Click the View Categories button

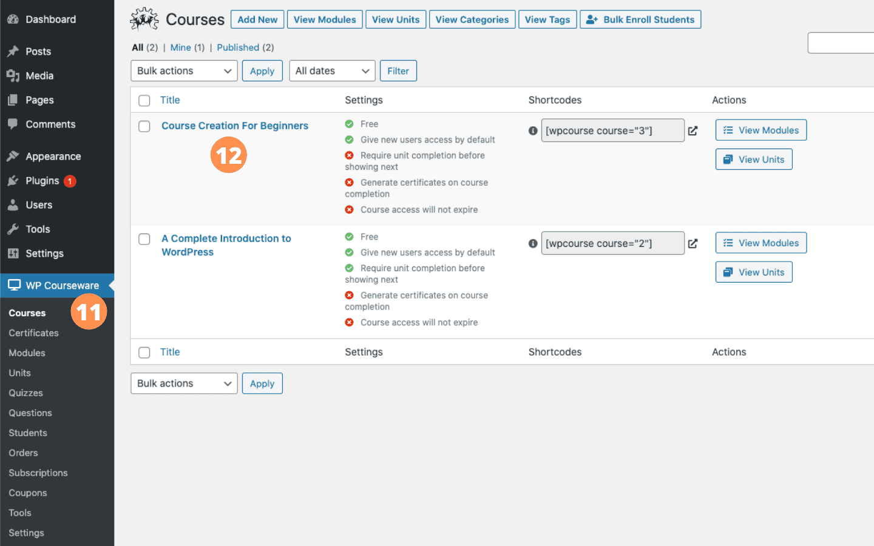point(472,19)
